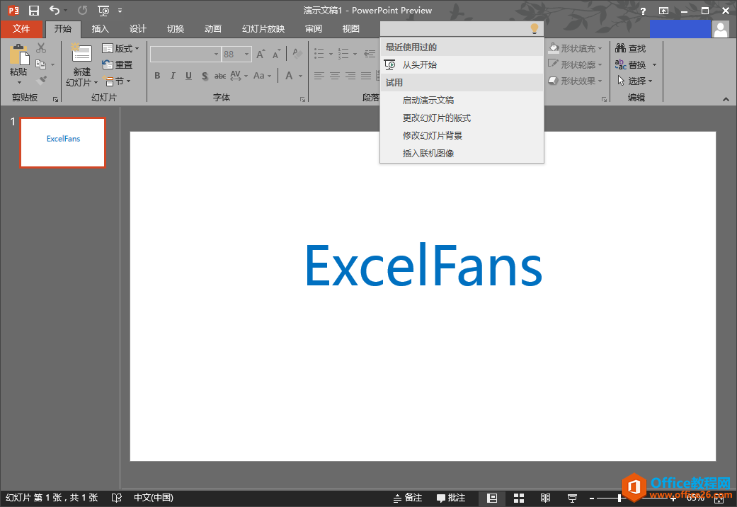Switch to Normal view icon
The width and height of the screenshot is (737, 507).
[x=492, y=498]
